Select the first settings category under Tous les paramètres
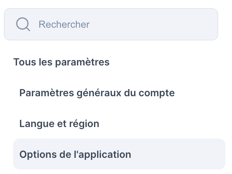This screenshot has height=174, width=232. point(97,93)
